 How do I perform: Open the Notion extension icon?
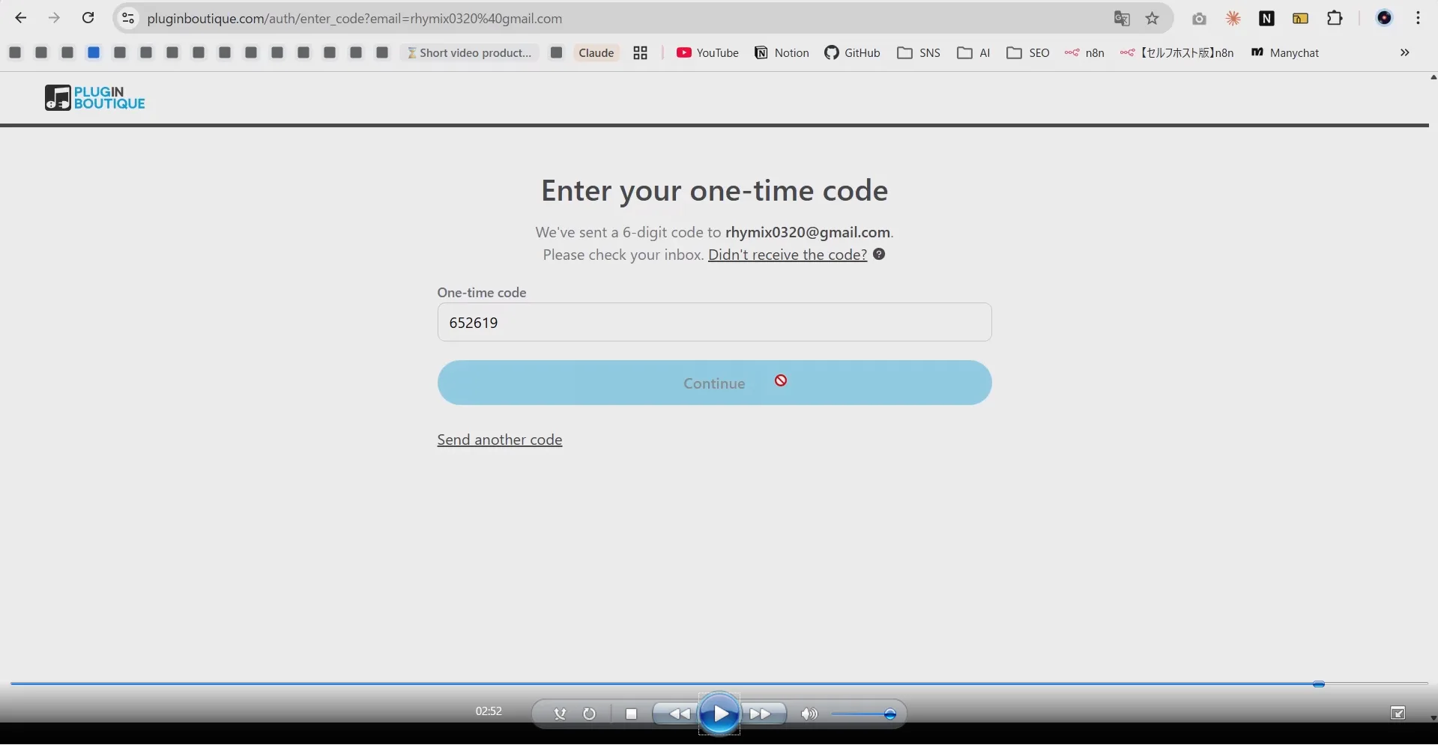[x=1266, y=19]
